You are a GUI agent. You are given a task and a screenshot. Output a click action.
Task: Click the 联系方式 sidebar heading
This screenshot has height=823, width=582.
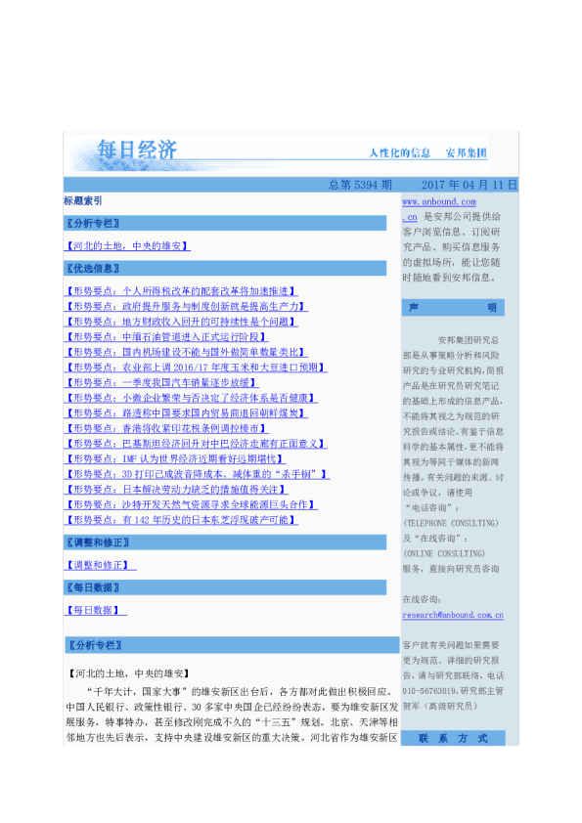coord(453,738)
